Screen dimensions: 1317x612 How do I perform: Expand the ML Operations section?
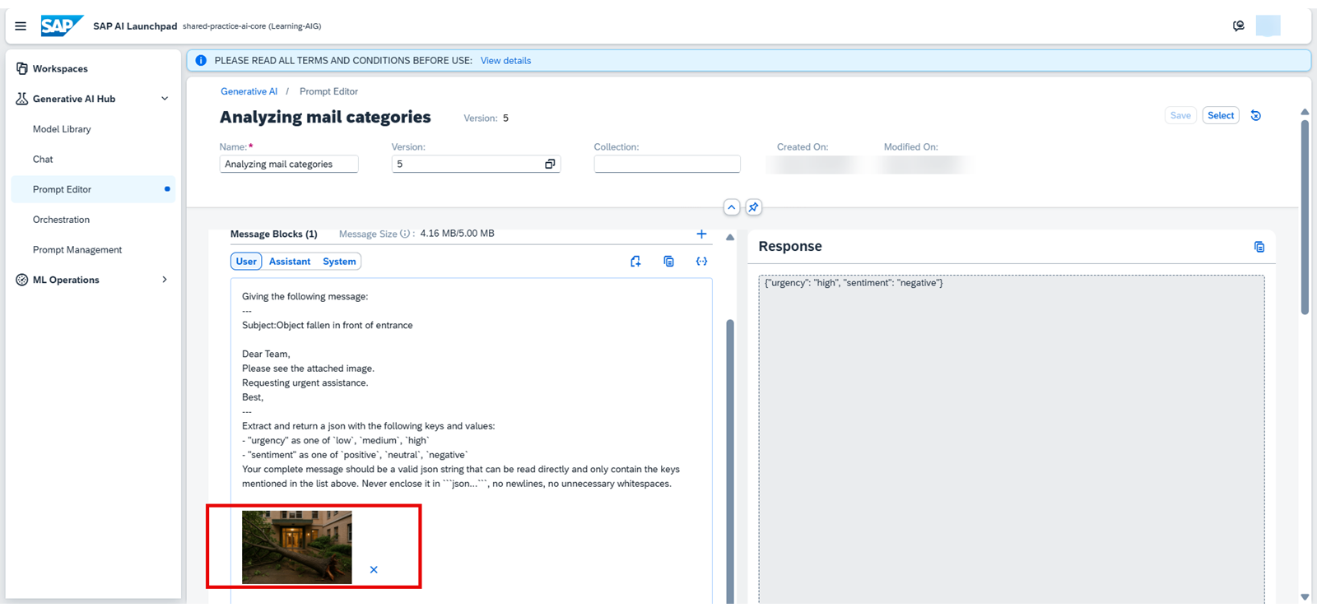[x=165, y=280]
